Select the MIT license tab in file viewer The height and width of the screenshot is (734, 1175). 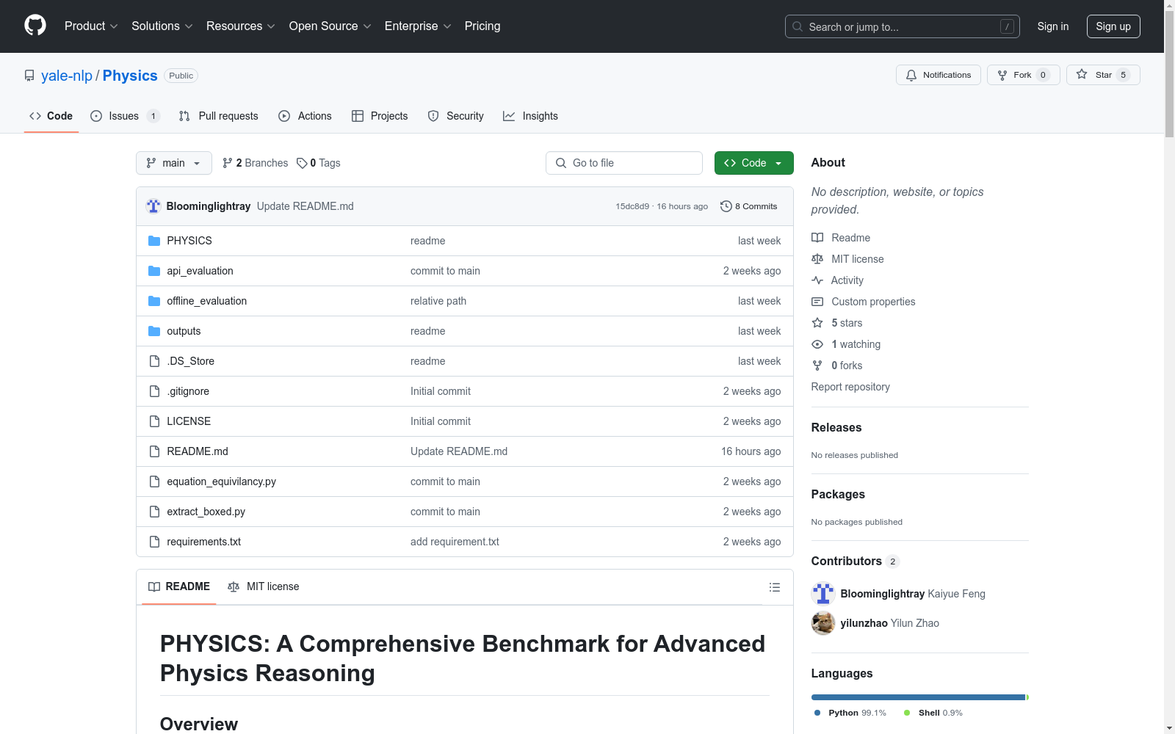coord(264,586)
